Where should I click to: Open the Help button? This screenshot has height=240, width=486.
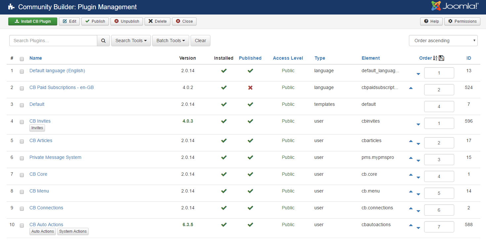pyautogui.click(x=431, y=21)
